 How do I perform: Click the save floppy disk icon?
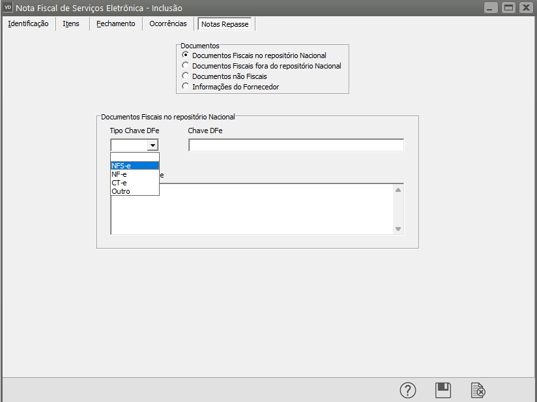[443, 390]
